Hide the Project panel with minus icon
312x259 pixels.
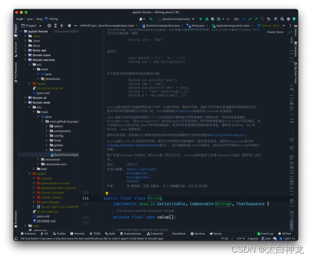coord(75,25)
